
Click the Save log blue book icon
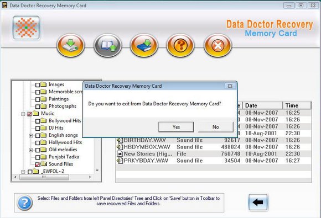144,45
